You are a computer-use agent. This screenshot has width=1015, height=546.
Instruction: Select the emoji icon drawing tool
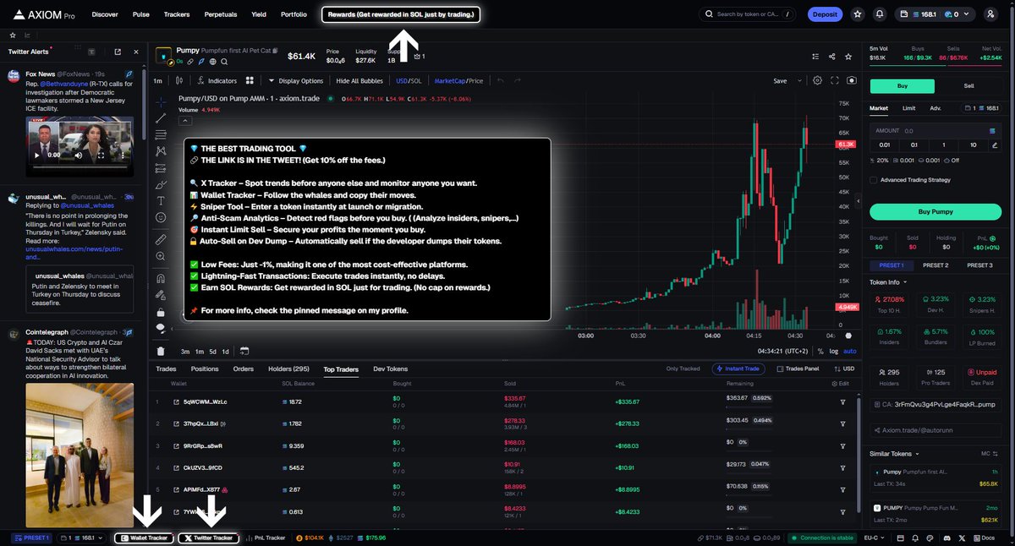pyautogui.click(x=161, y=217)
